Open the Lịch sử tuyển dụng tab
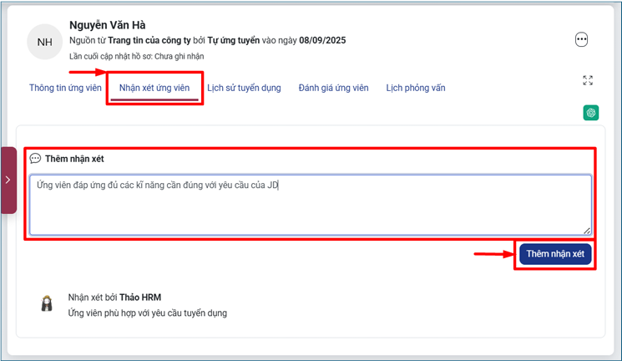This screenshot has width=622, height=361. [x=244, y=88]
